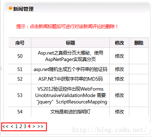This screenshot has width=151, height=137.
Task: Open news title ASP.NET中获取字符串的MD5码
Action: tap(71, 79)
